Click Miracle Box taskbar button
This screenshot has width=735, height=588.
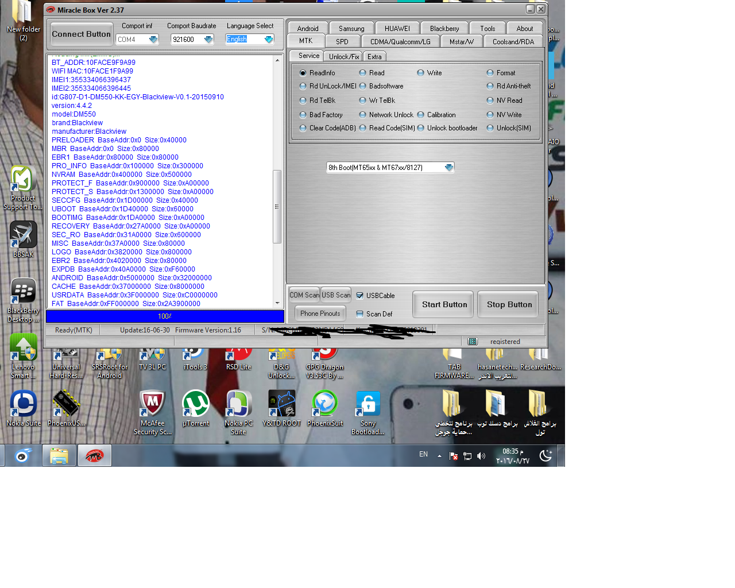95,456
